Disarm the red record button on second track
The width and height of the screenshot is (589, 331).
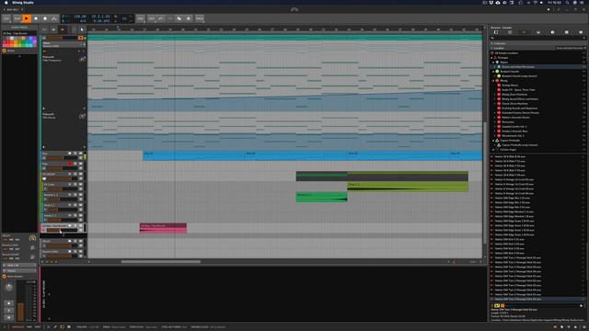pos(70,164)
